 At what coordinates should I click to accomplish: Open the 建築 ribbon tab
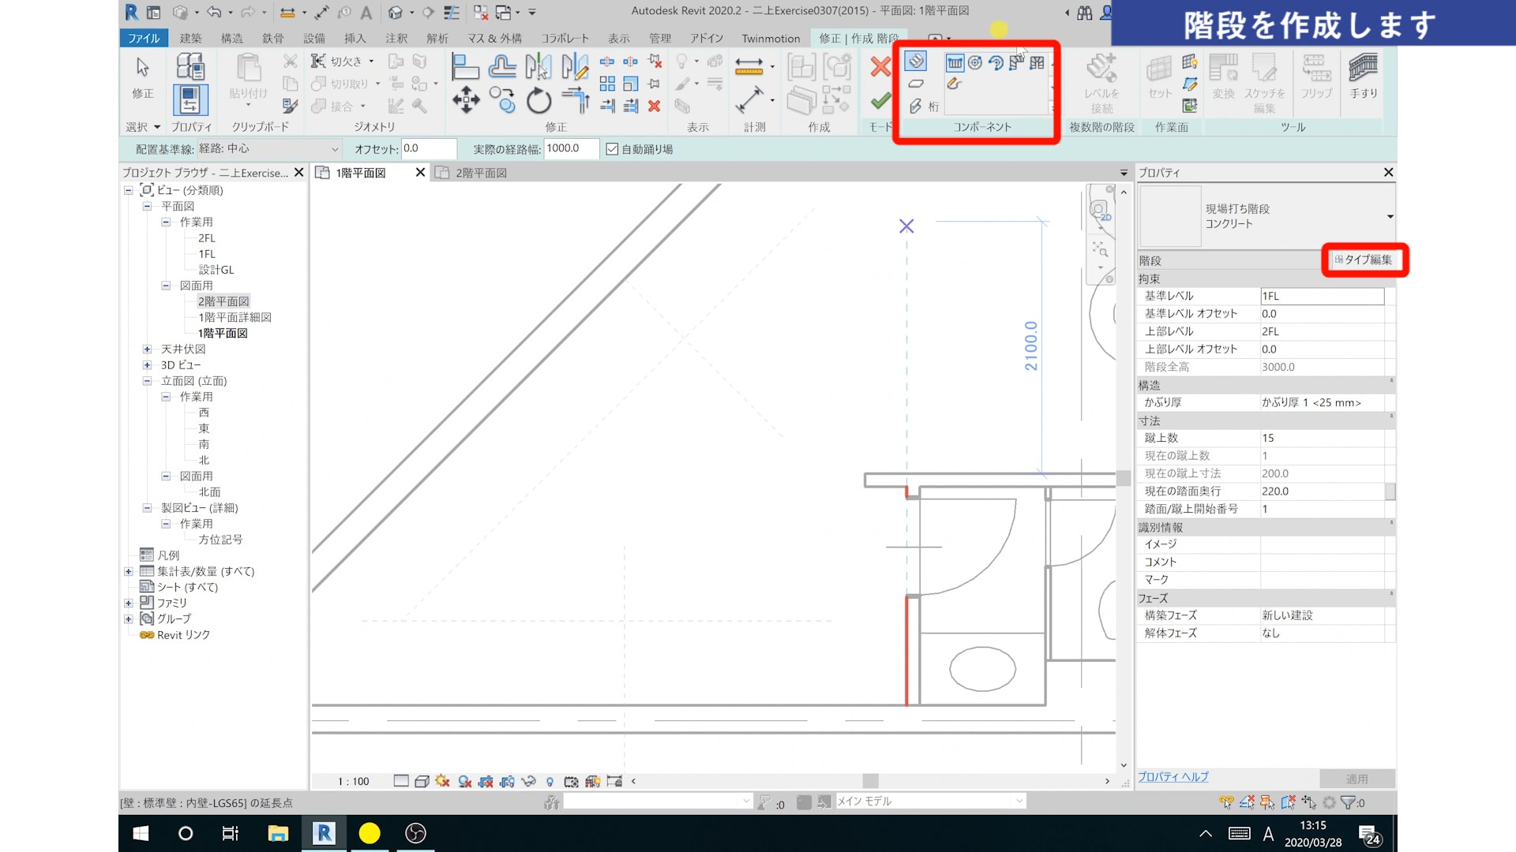pos(190,38)
